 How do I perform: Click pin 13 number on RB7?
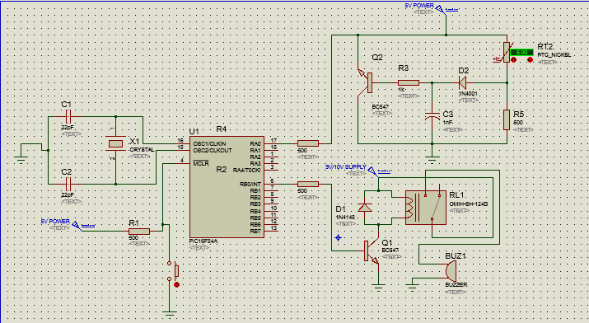pyautogui.click(x=273, y=228)
